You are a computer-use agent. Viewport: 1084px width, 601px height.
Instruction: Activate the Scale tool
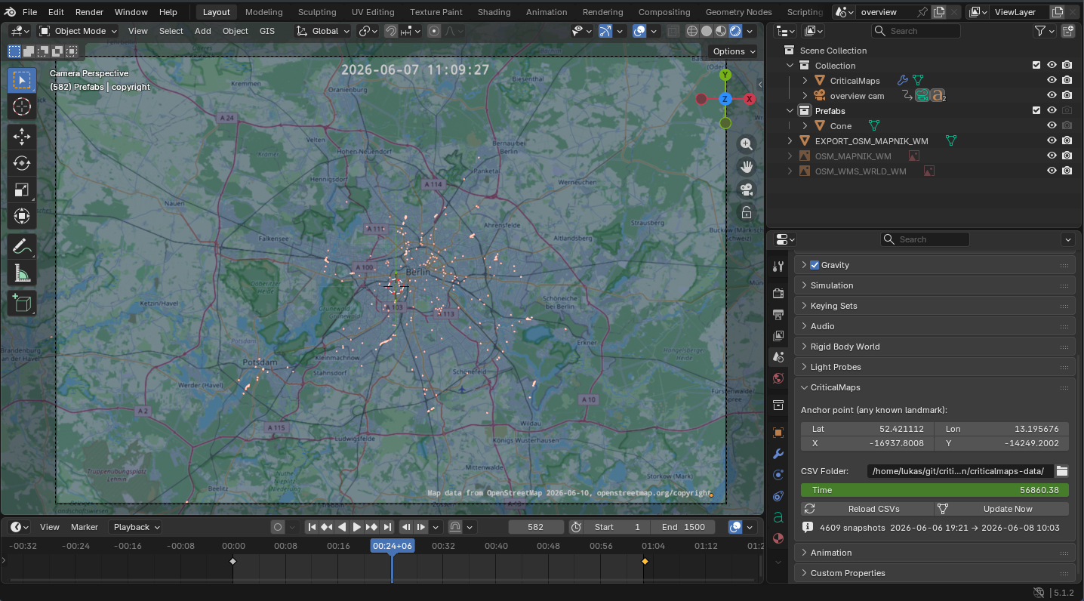[22, 190]
